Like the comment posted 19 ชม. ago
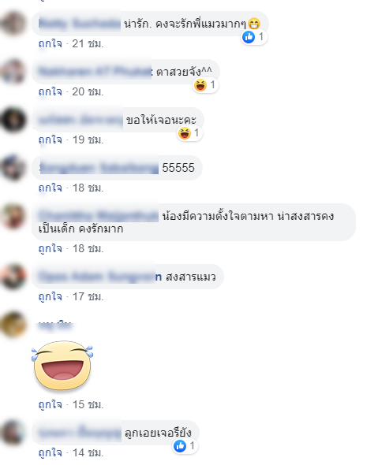378x465 pixels. click(x=51, y=139)
